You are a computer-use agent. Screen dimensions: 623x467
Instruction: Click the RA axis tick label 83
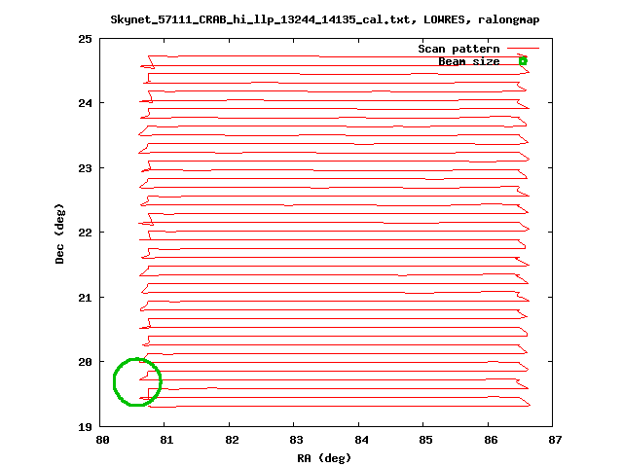[296, 440]
